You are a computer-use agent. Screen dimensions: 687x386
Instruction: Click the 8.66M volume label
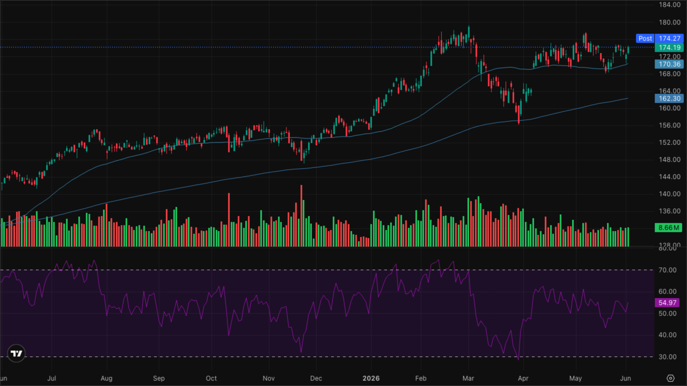coord(668,228)
